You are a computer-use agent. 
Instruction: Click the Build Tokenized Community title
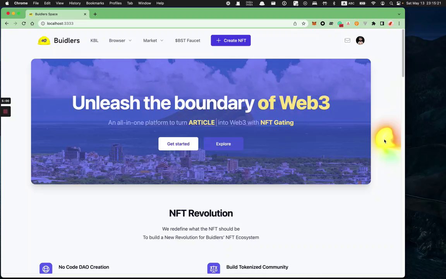tap(257, 267)
